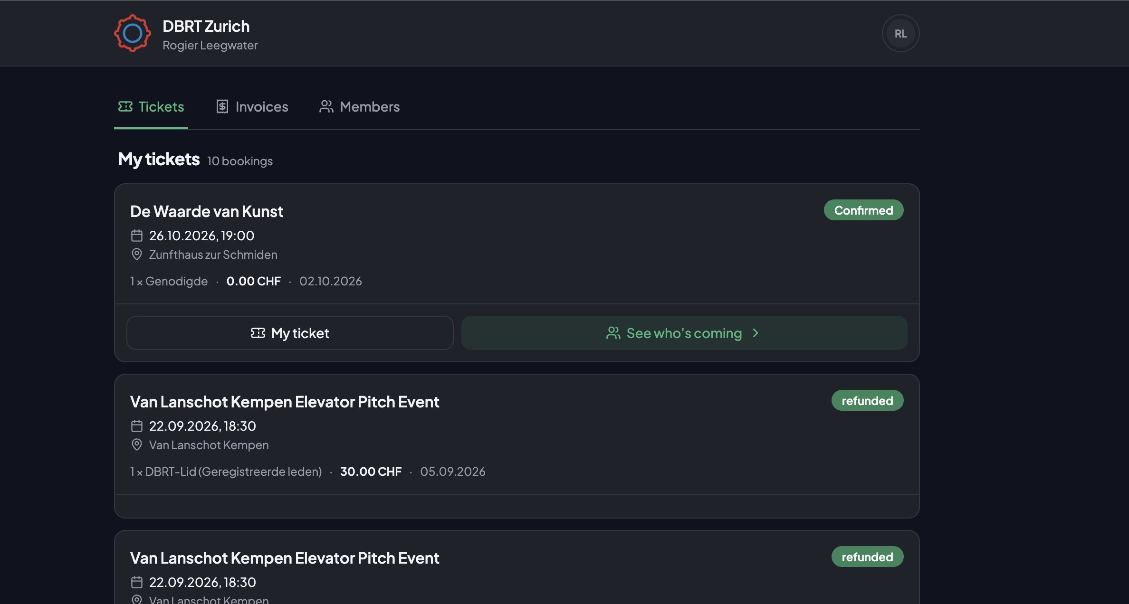The width and height of the screenshot is (1129, 604).
Task: Click the booking date 02.10.2026
Action: 331,281
